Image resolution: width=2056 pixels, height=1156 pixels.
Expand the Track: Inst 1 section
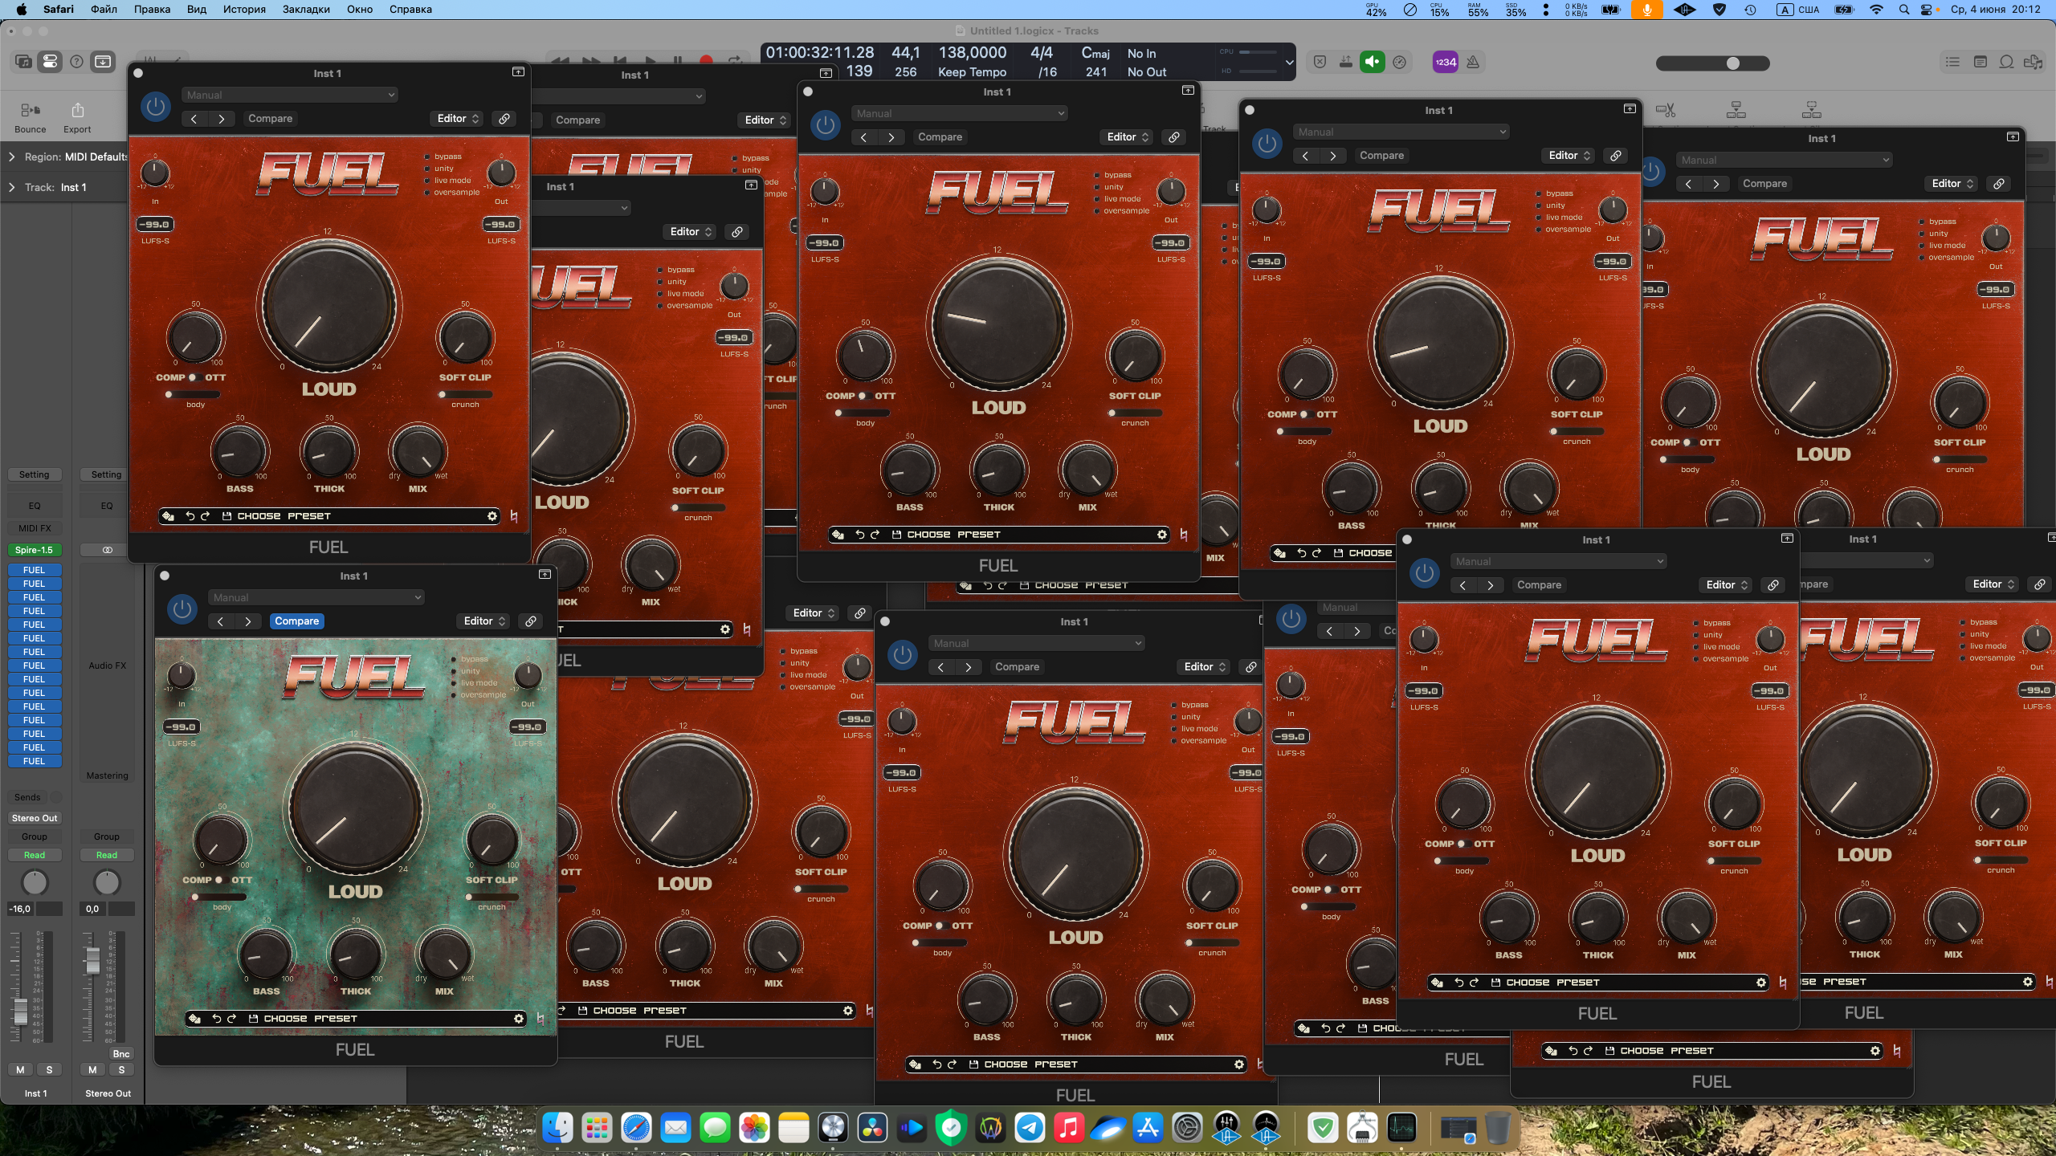(x=12, y=187)
